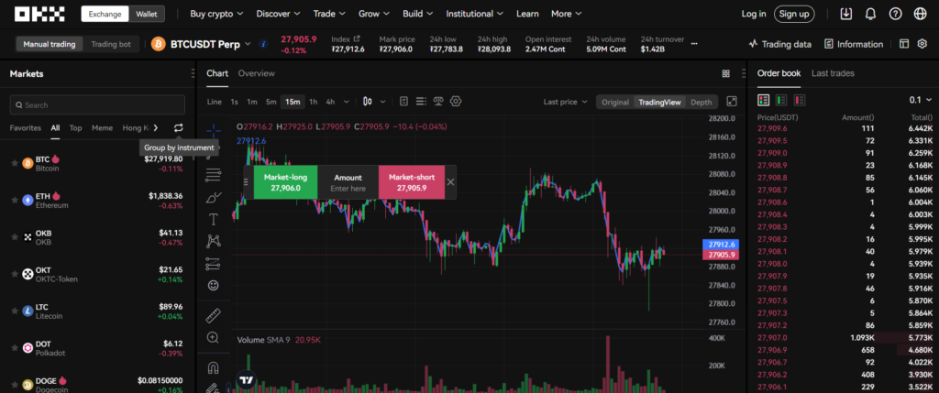939x393 pixels.
Task: Select the Text annotation tool
Action: click(x=213, y=220)
